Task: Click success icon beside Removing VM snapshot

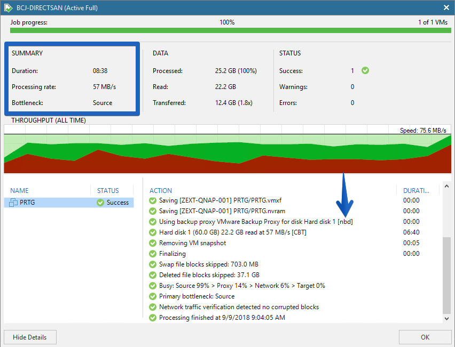Action: click(153, 243)
